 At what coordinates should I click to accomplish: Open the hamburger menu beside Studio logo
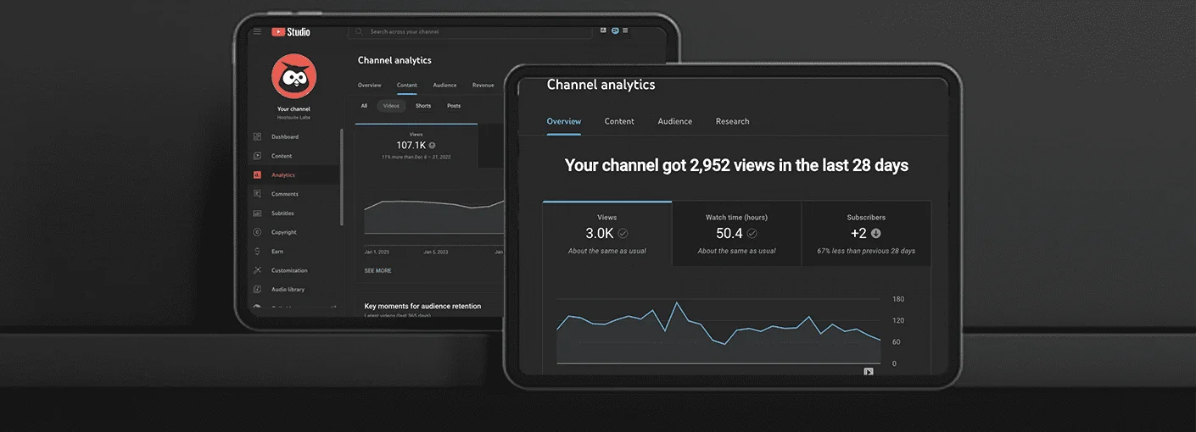[257, 31]
